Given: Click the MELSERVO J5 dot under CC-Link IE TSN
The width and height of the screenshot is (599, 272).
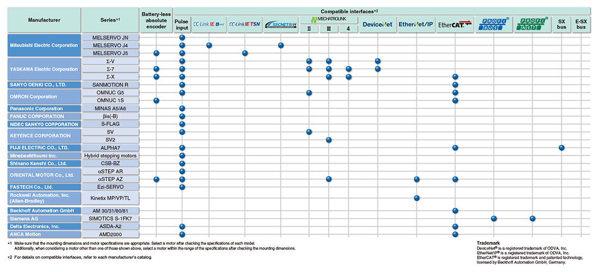Looking at the screenshot, I should 245,53.
